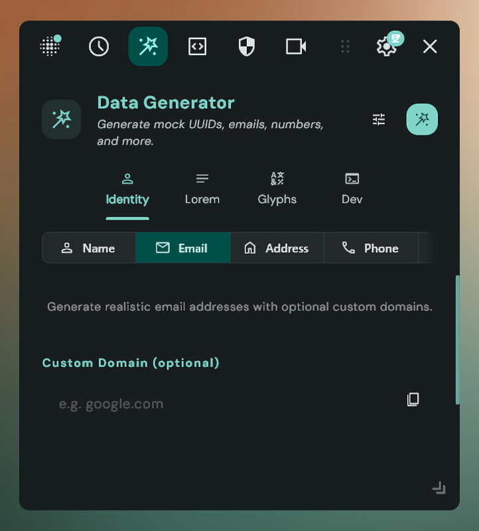Select the Name generator option
479x531 pixels.
tap(89, 248)
